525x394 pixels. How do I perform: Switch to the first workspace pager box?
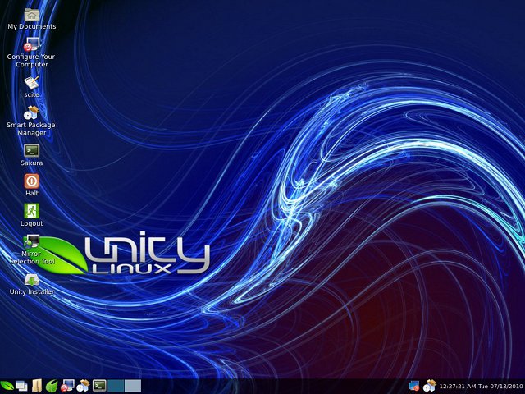coord(116,386)
